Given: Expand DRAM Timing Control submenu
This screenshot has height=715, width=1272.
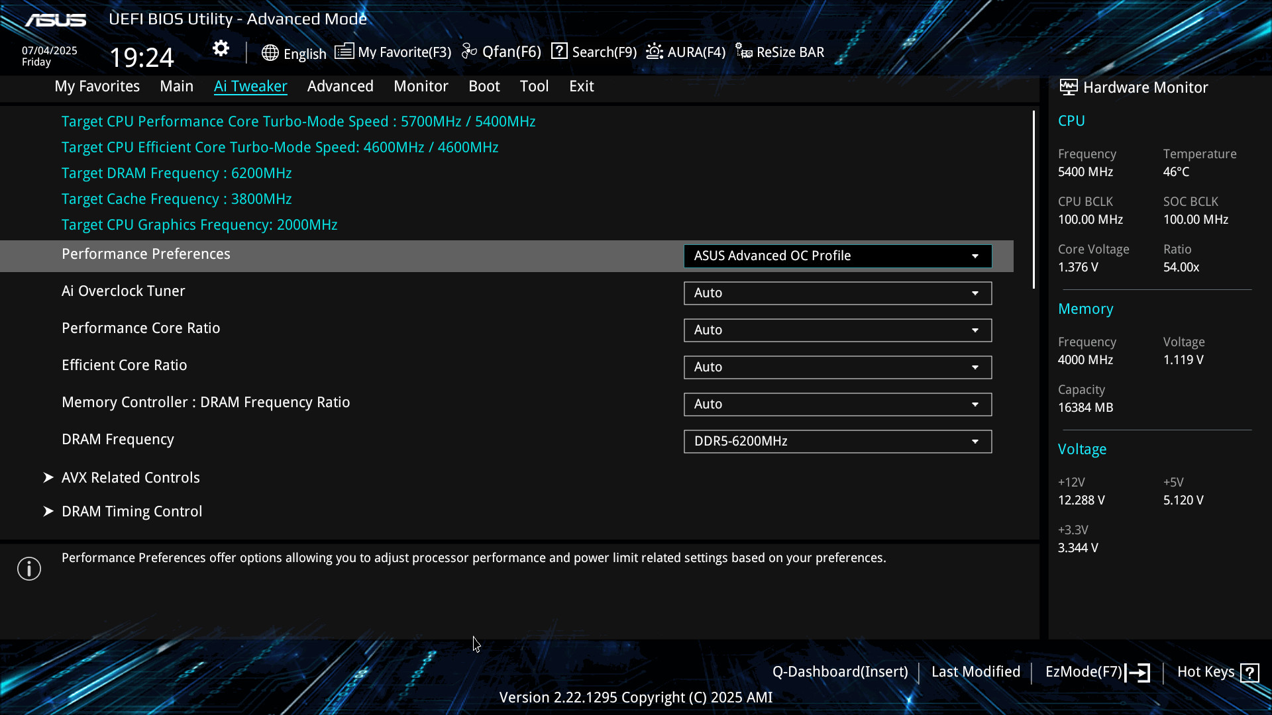Looking at the screenshot, I should tap(132, 511).
